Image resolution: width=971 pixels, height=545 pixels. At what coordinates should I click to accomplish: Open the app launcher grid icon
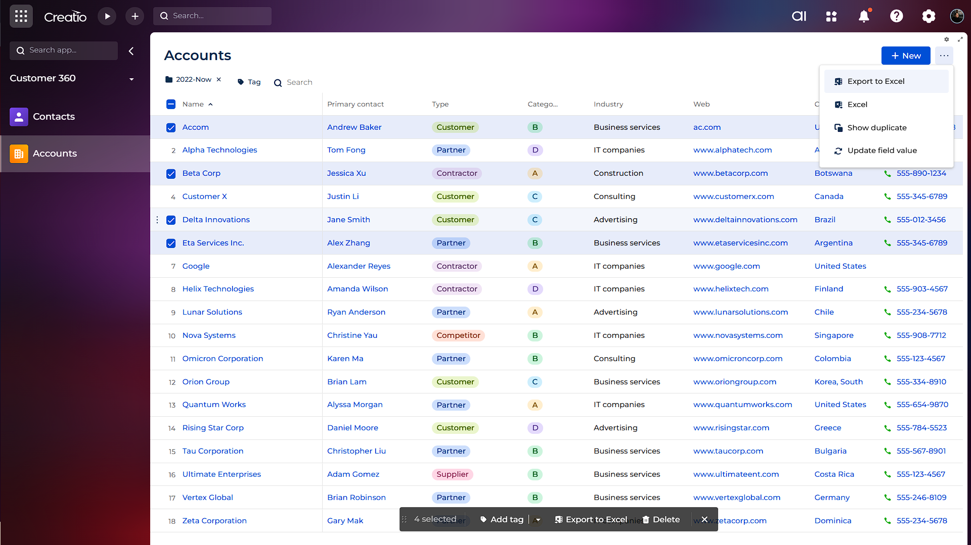(x=21, y=16)
